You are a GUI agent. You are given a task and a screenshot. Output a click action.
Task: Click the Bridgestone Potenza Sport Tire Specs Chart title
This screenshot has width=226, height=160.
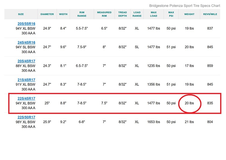point(185,6)
